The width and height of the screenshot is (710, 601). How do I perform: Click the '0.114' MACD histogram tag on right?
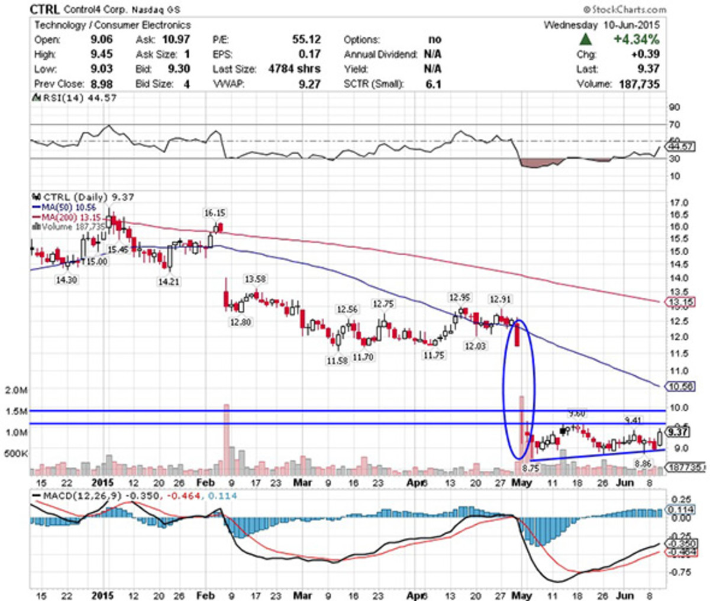pyautogui.click(x=681, y=510)
